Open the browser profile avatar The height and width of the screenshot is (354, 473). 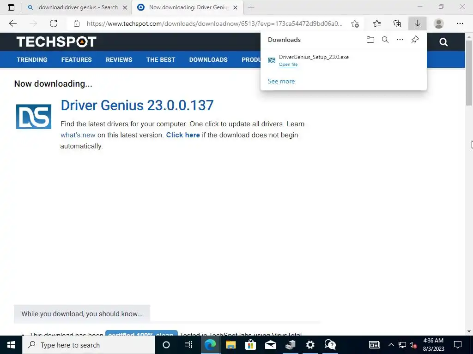click(439, 24)
